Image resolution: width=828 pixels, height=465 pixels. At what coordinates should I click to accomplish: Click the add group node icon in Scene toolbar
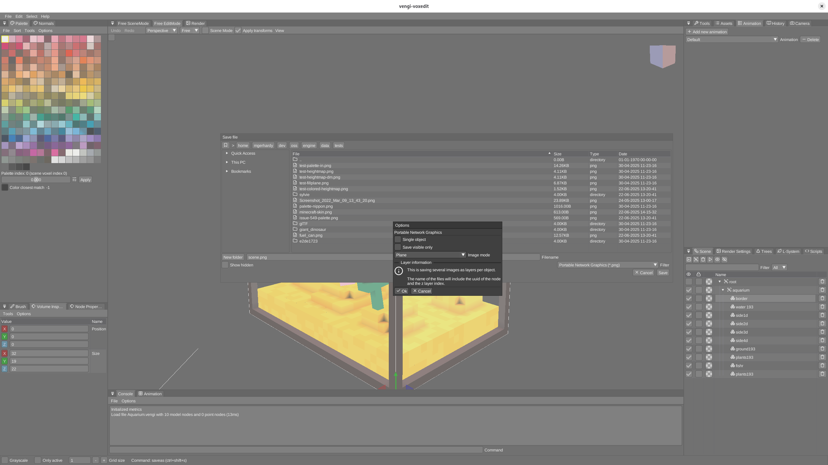696,259
